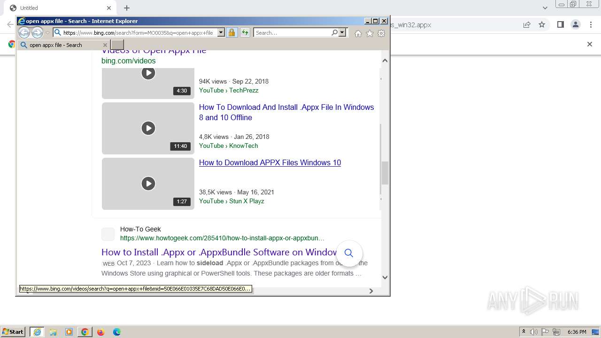This screenshot has height=338, width=601.
Task: Open the bing.com/videos link
Action: click(x=128, y=61)
